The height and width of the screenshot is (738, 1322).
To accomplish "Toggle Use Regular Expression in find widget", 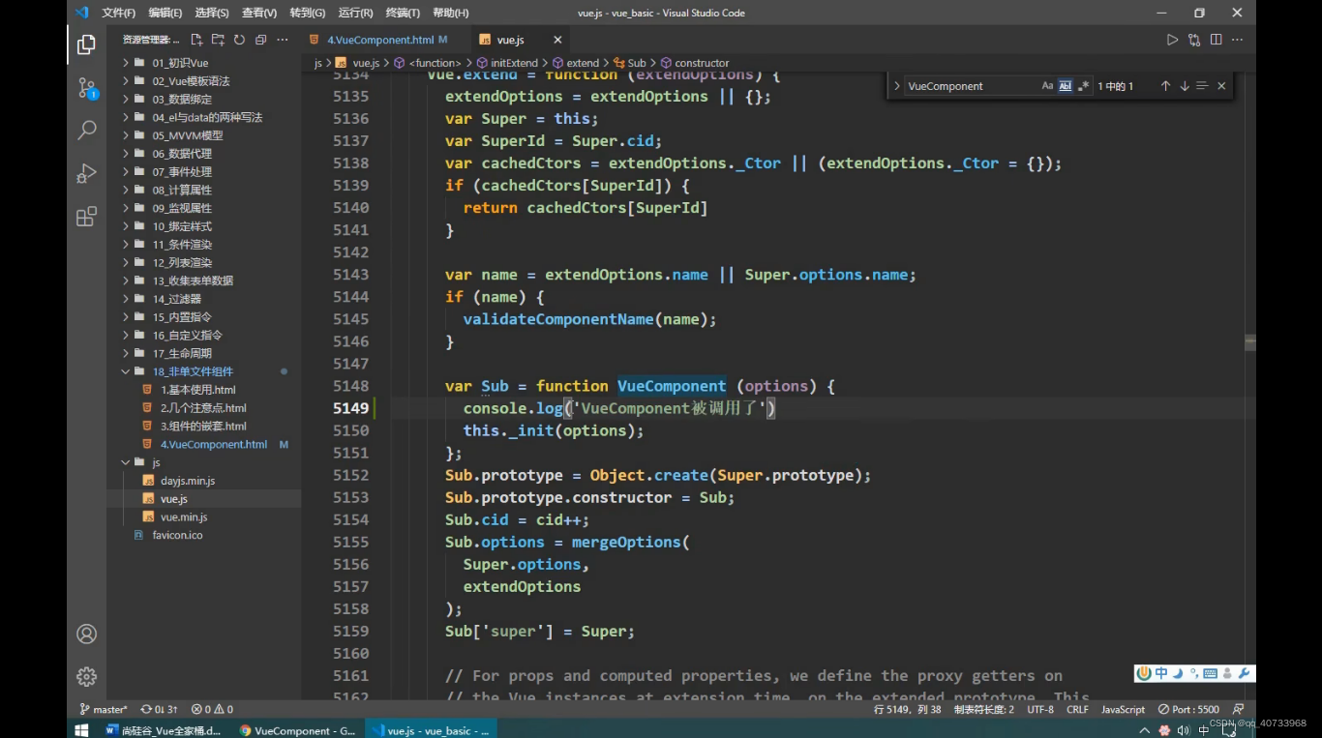I will 1083,86.
